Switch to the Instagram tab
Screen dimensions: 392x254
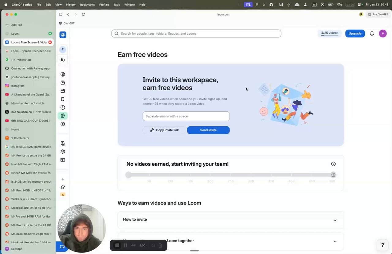click(29, 86)
